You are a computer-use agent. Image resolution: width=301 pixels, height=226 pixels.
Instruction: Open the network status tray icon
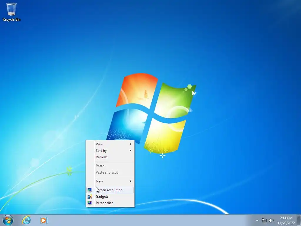click(x=264, y=220)
